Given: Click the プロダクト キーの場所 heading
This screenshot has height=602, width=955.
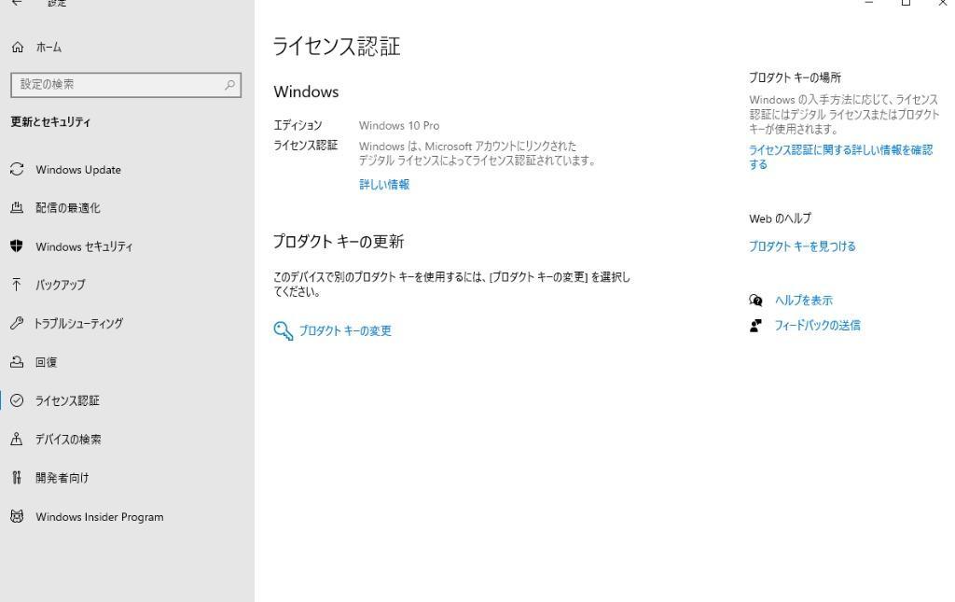Looking at the screenshot, I should coord(795,77).
